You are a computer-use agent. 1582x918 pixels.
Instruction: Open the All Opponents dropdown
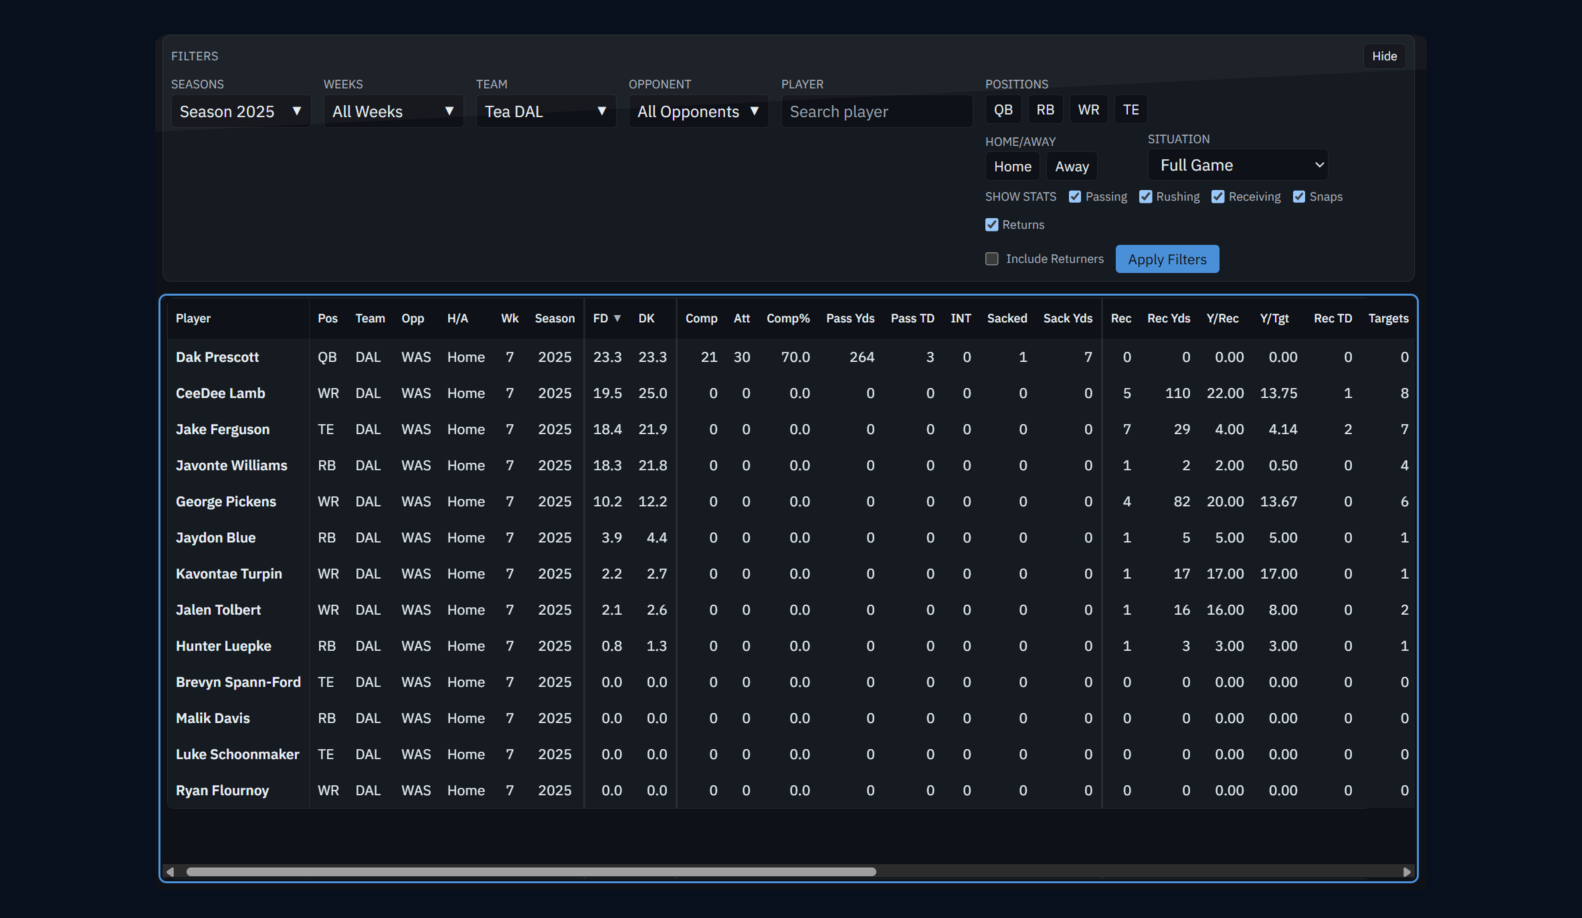tap(699, 112)
